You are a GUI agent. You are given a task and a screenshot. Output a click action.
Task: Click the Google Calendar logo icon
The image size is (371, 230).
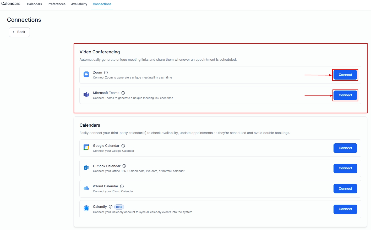pyautogui.click(x=86, y=148)
